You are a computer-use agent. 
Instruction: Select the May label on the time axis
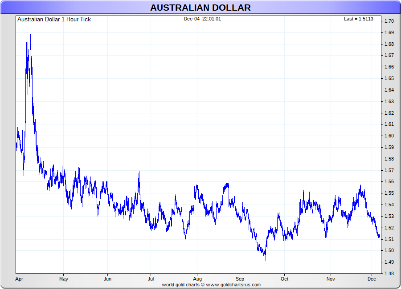(63, 279)
